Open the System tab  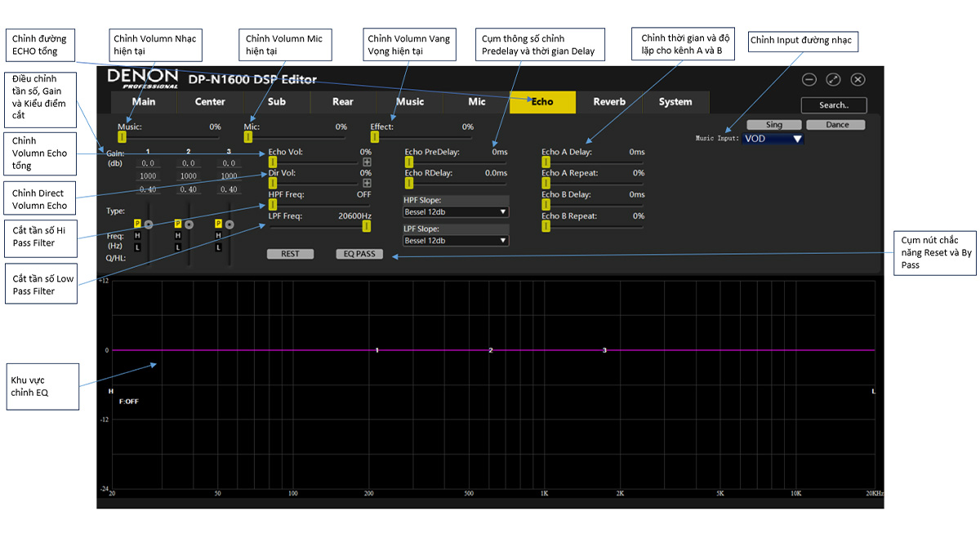click(x=675, y=102)
